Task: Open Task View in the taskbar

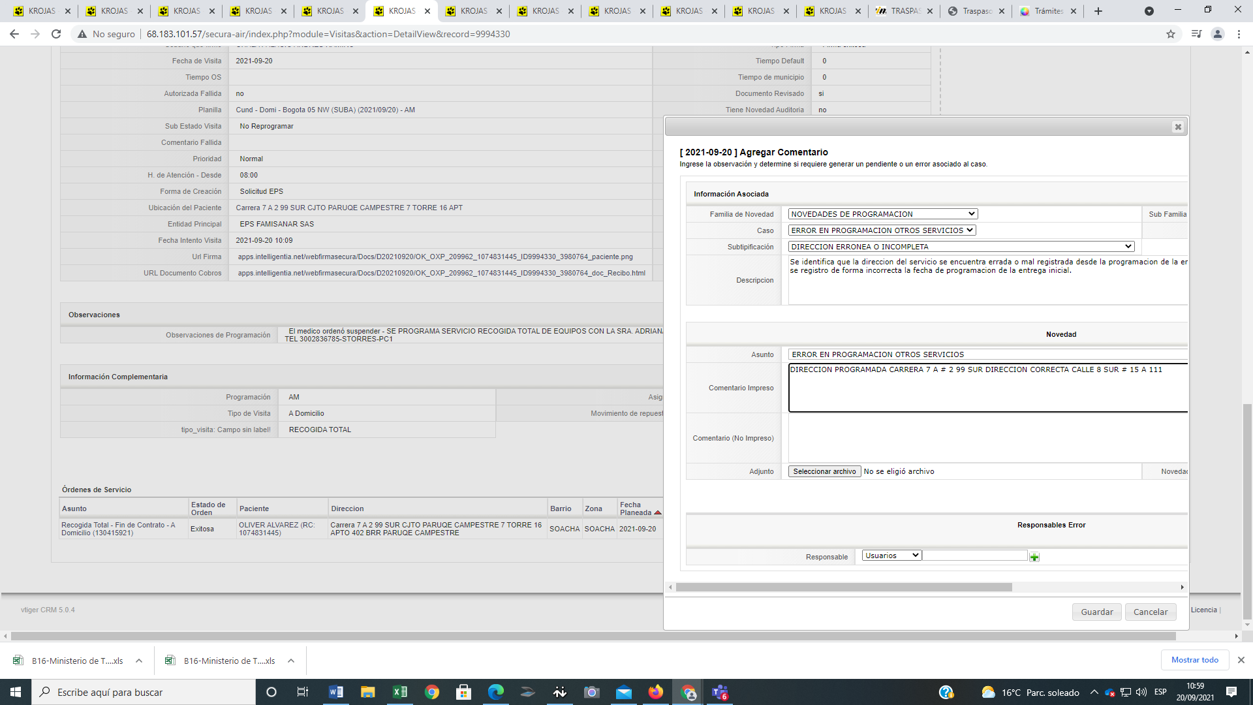Action: click(302, 692)
